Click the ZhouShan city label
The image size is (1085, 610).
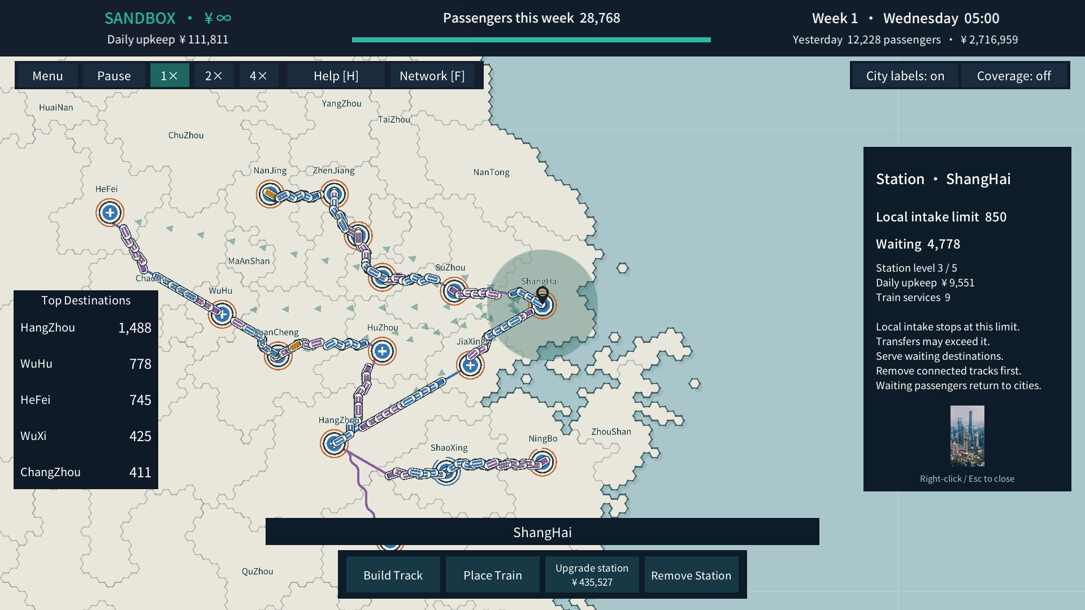click(611, 432)
